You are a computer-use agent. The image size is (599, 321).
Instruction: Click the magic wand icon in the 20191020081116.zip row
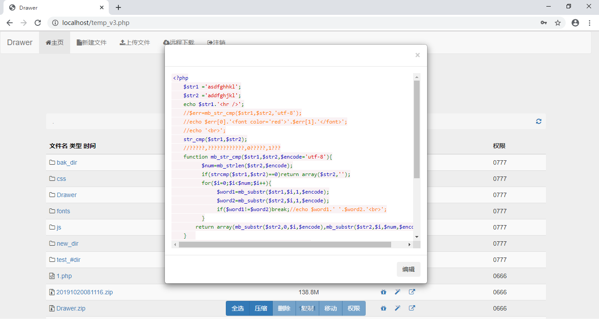(398, 292)
